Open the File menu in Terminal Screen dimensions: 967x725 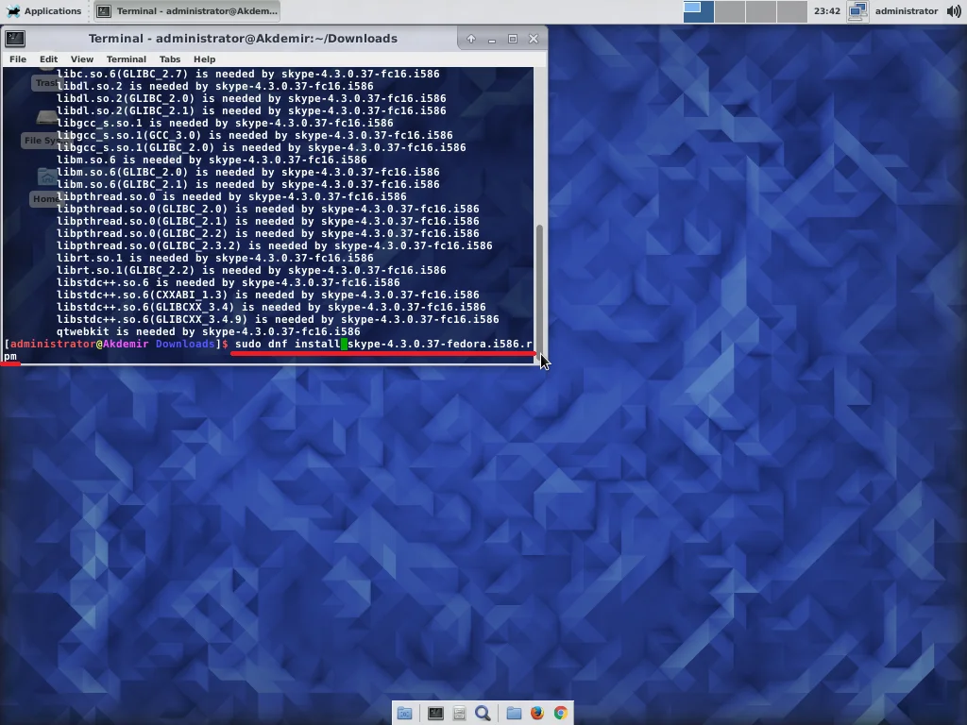coord(18,59)
